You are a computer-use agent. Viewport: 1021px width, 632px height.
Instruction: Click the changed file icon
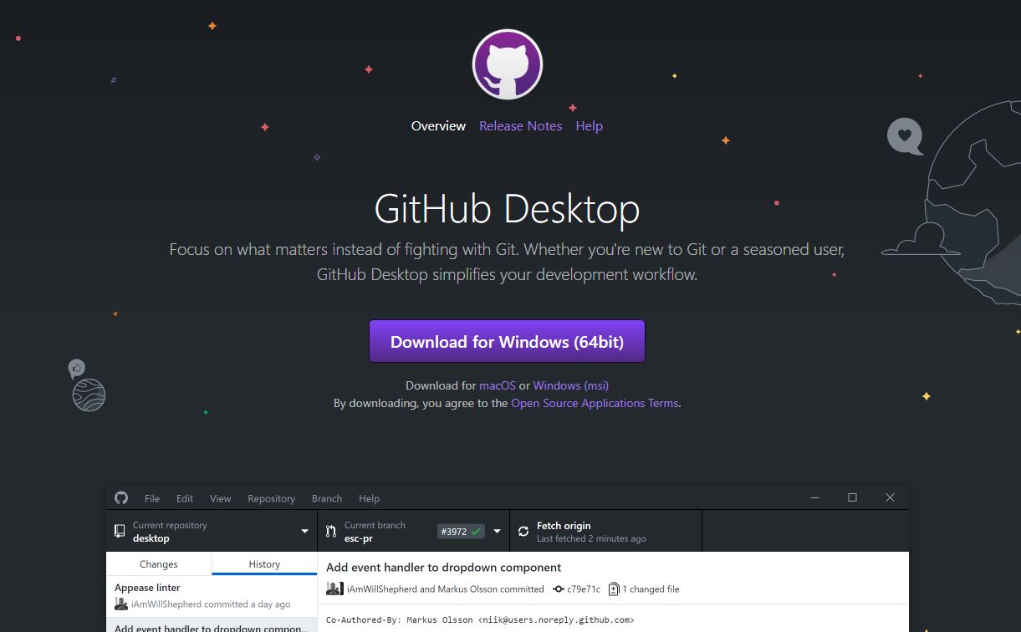tap(614, 589)
